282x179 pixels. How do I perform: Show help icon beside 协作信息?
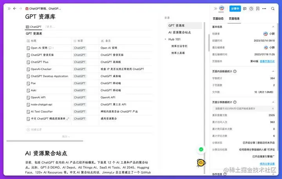[225, 174]
